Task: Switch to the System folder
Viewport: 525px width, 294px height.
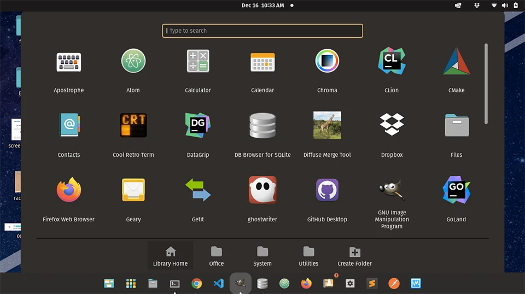Action: click(x=262, y=256)
